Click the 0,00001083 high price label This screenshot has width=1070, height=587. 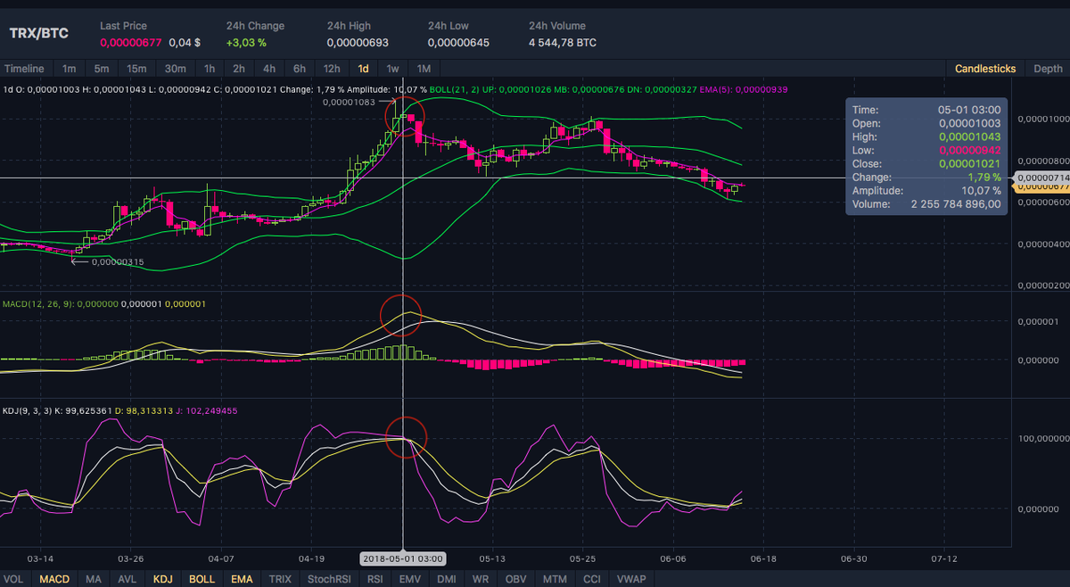[x=350, y=103]
